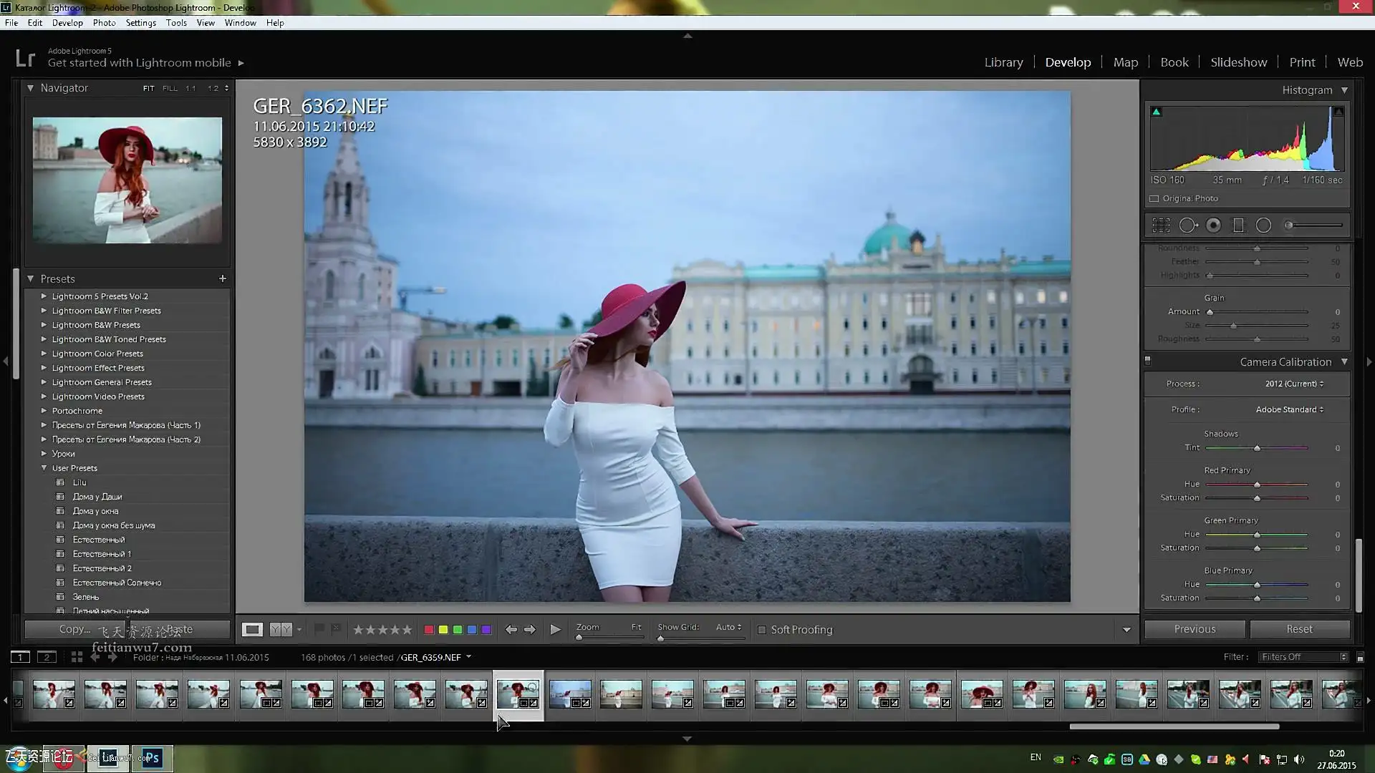Switch to the Library module
Screen dimensions: 1375x773
[x=1003, y=62]
